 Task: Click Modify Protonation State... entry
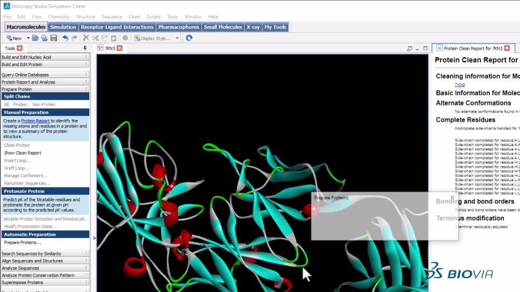30,227
